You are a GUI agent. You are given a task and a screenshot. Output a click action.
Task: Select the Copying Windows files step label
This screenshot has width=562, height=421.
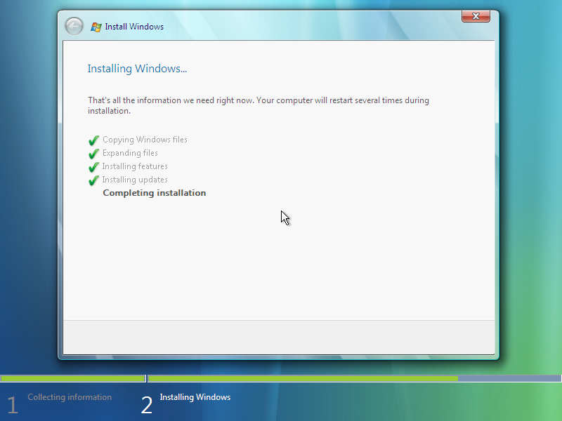(145, 140)
